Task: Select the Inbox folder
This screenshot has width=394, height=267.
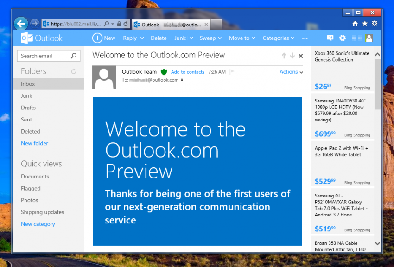Action: 49,84
